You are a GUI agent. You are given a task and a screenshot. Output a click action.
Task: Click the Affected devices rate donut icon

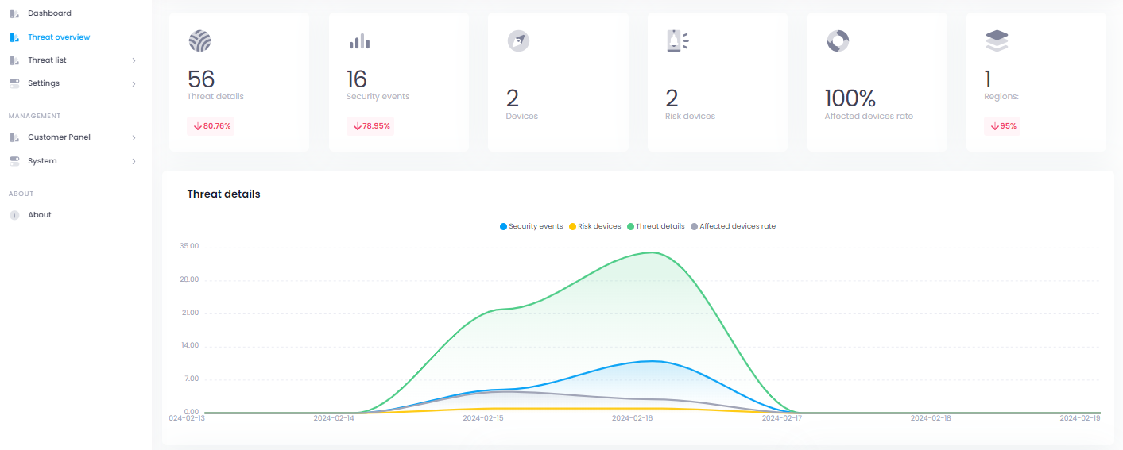(838, 40)
